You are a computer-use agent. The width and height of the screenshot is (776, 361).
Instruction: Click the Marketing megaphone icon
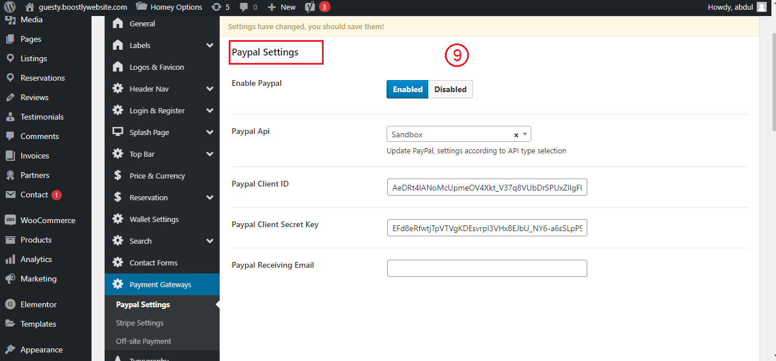coord(10,279)
